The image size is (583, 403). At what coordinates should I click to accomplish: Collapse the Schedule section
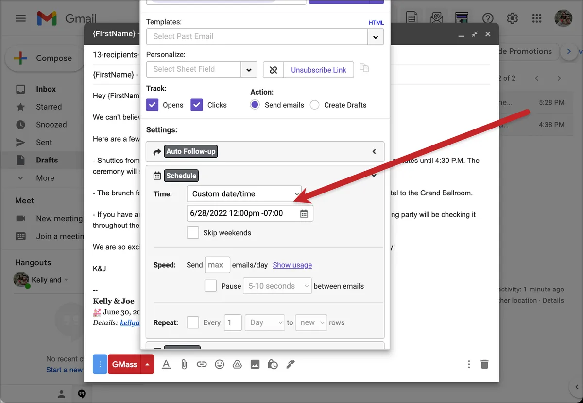(x=374, y=175)
